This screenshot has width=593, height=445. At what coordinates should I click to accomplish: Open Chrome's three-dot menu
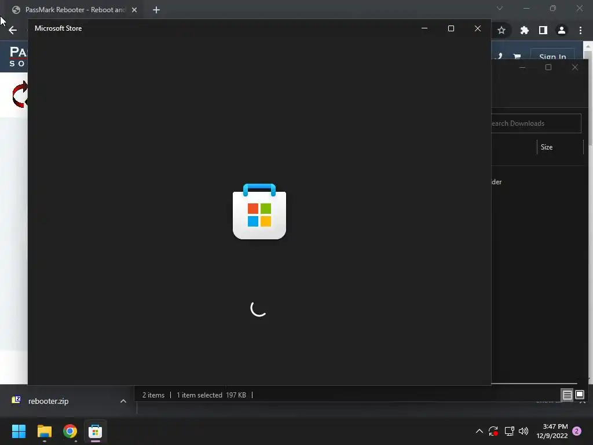click(580, 30)
